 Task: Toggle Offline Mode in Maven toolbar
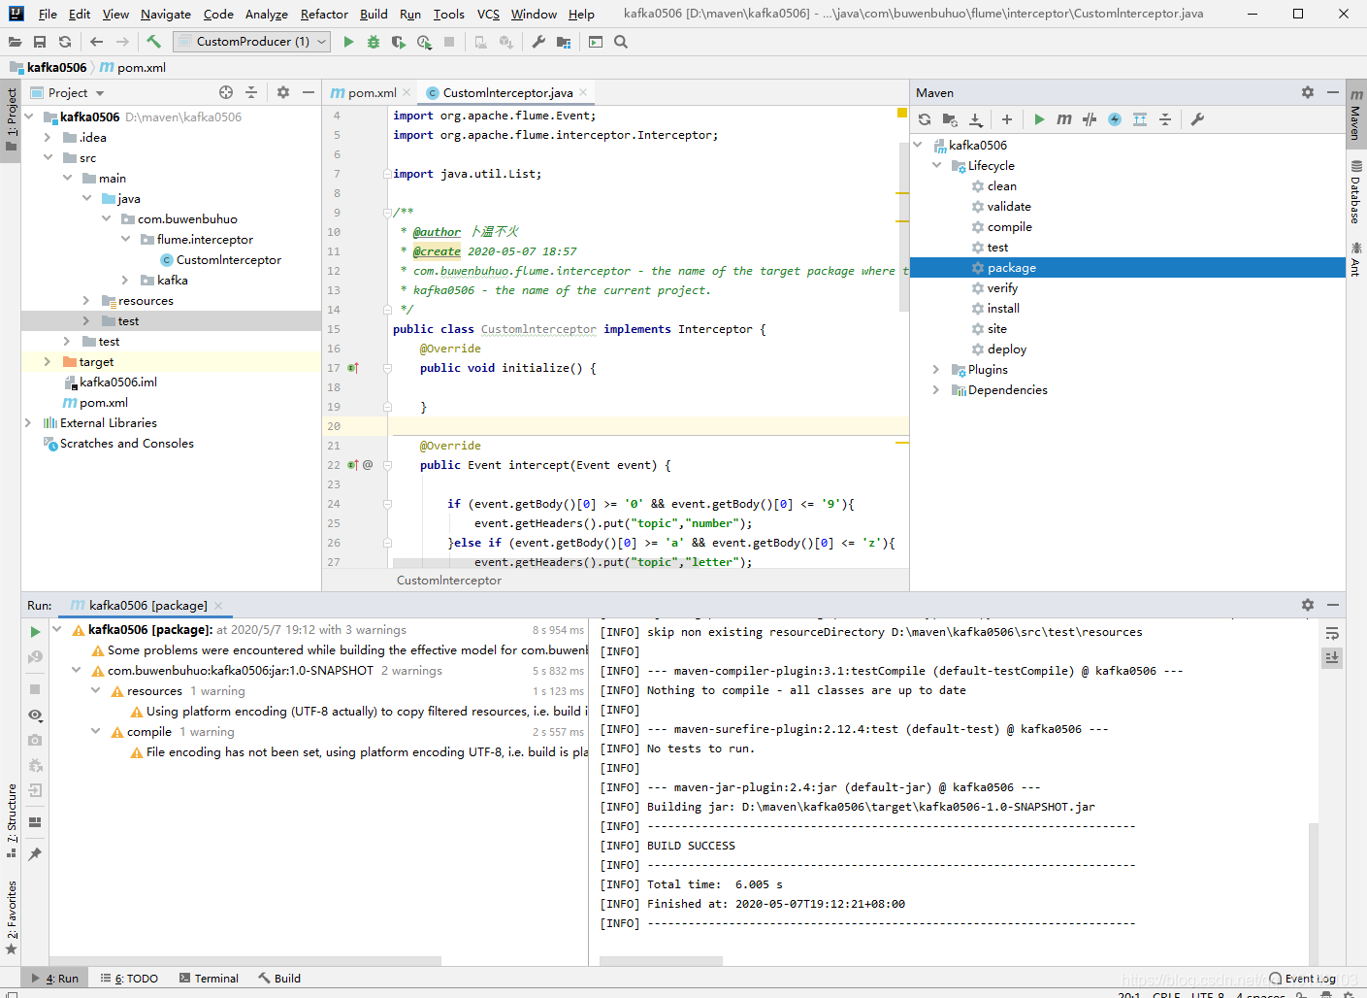click(x=1090, y=119)
